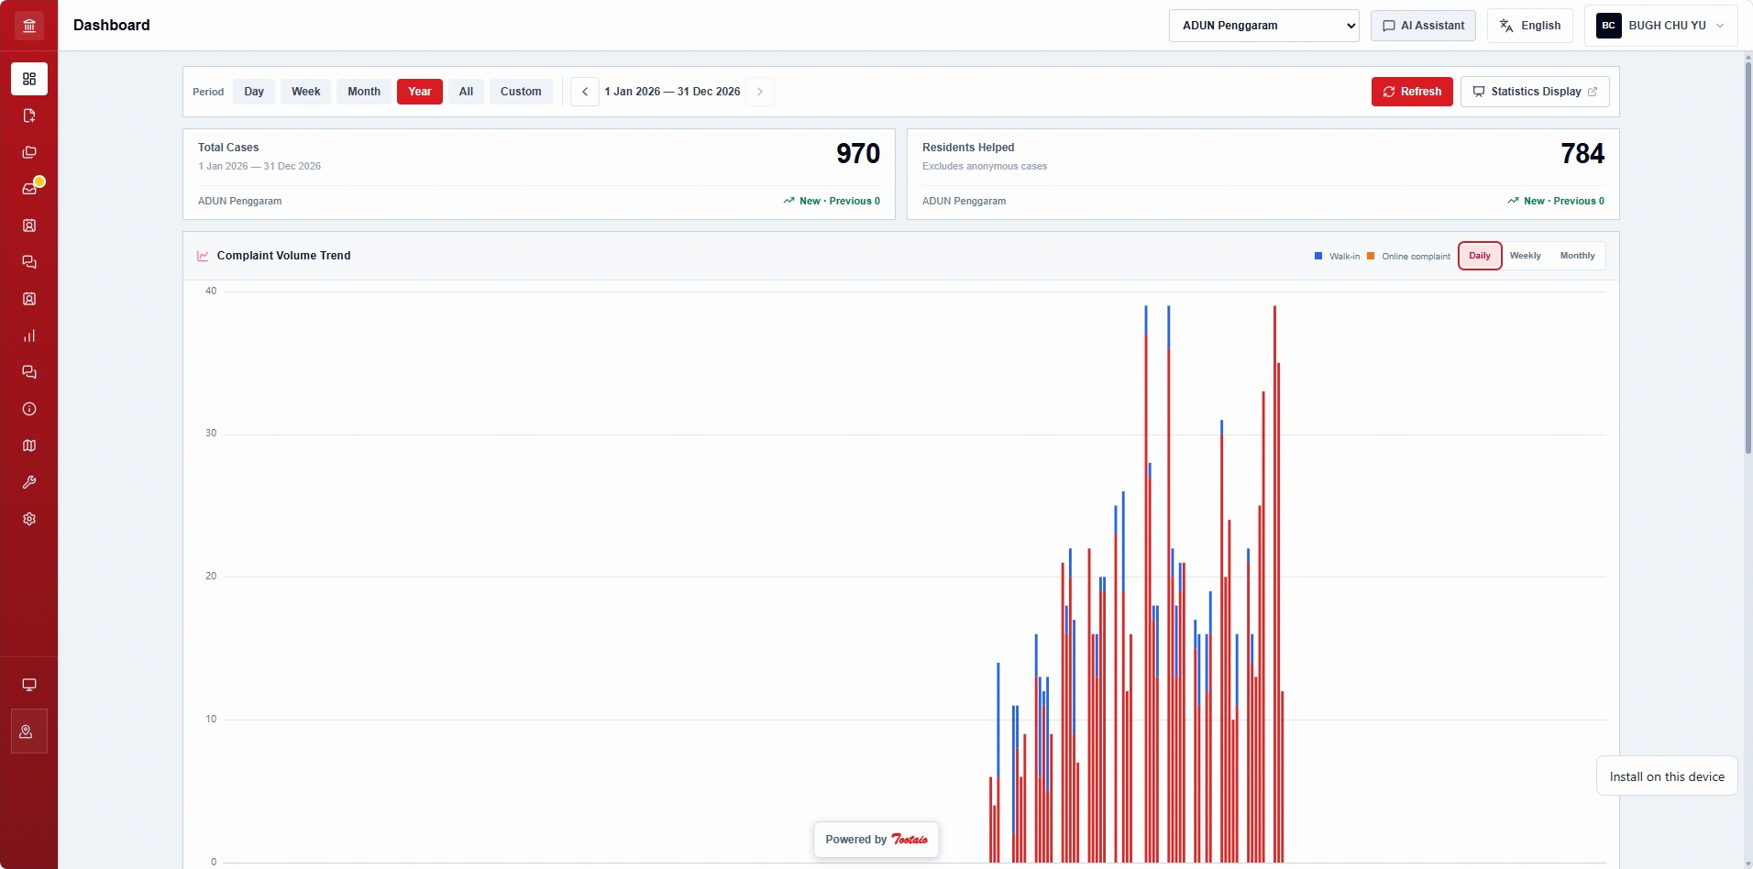The width and height of the screenshot is (1753, 869).
Task: Click the Total Cases value 970
Action: pos(858,154)
